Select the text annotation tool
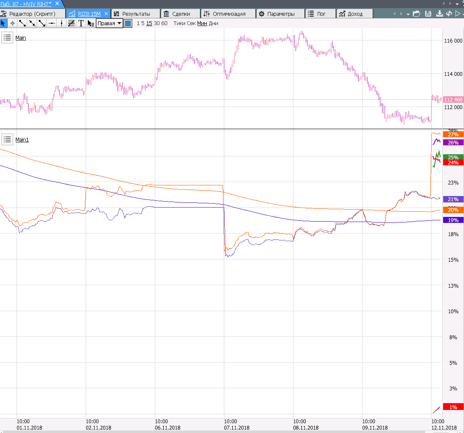The image size is (464, 433). click(x=81, y=23)
